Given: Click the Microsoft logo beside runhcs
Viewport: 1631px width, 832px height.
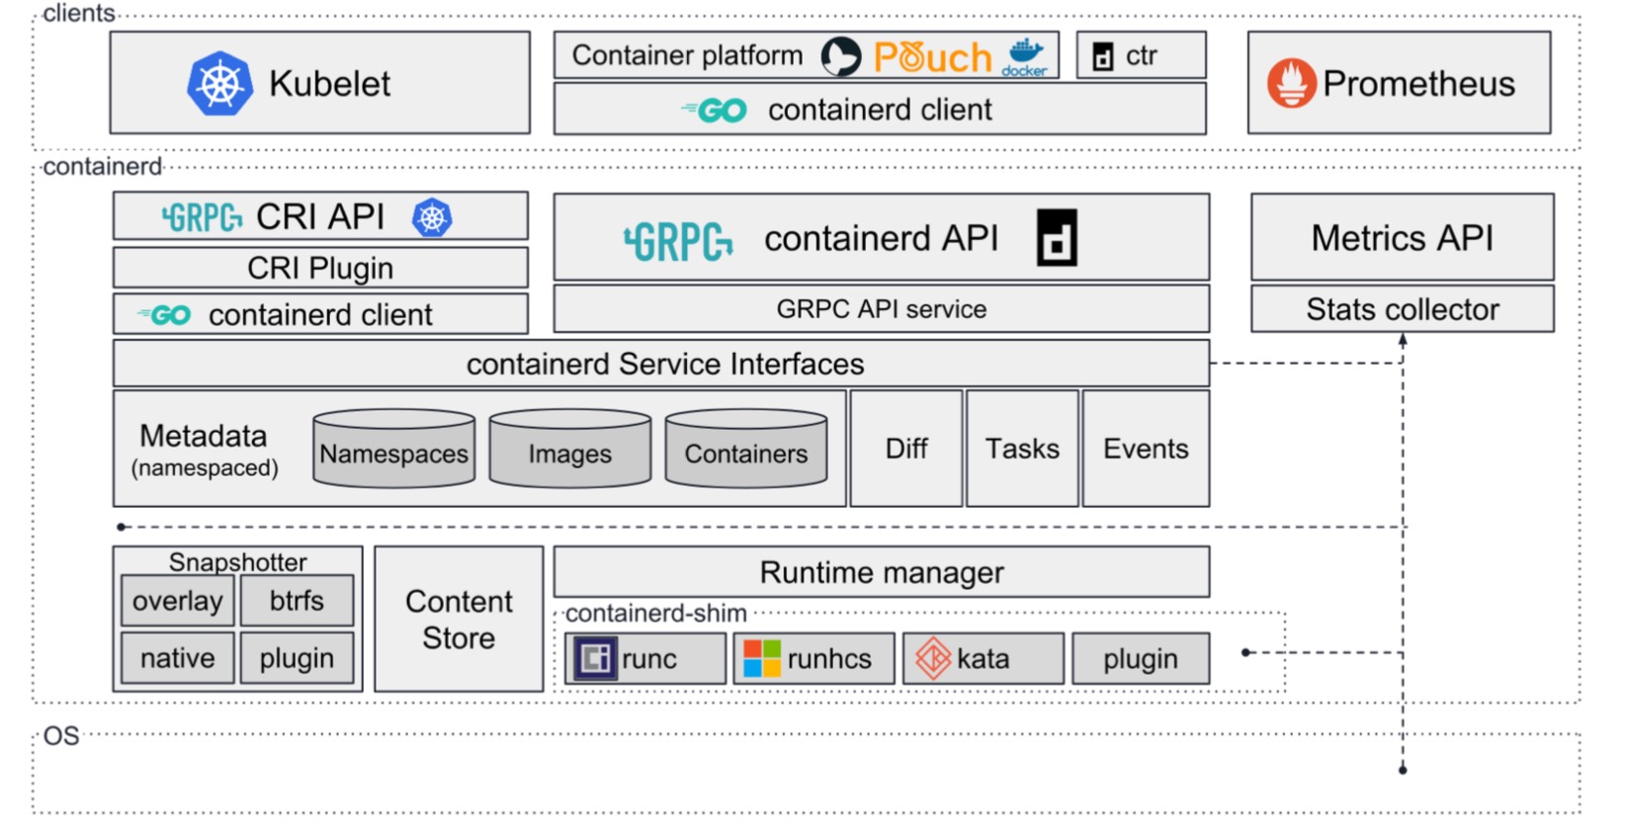Looking at the screenshot, I should click(x=762, y=658).
